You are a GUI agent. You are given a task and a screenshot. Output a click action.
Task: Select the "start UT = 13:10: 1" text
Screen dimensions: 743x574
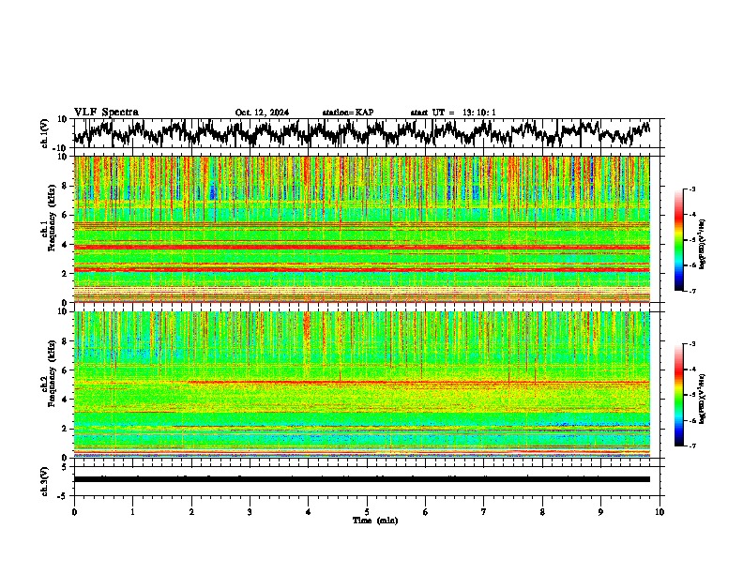453,113
